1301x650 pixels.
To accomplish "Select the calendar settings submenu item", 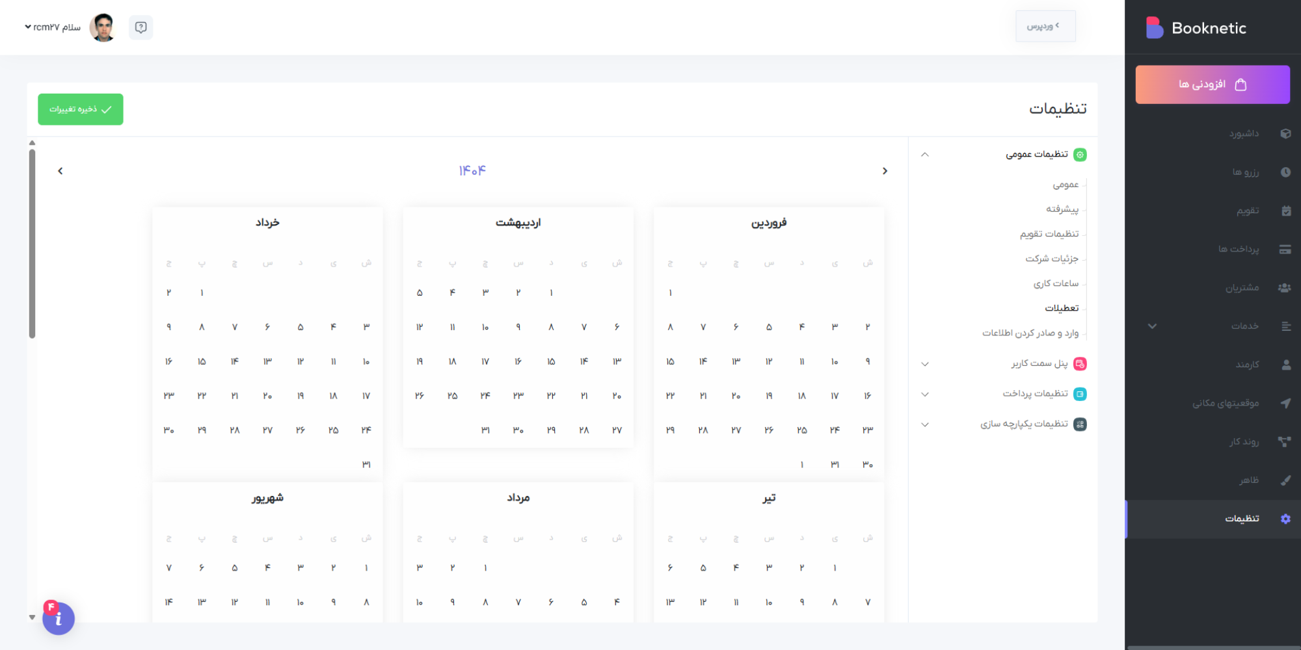I will tap(1049, 234).
